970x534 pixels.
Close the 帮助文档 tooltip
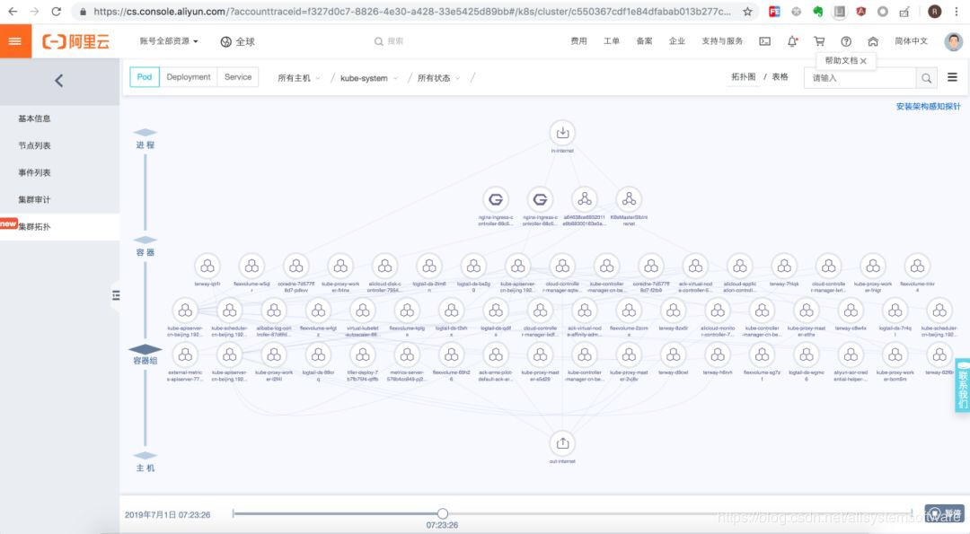tap(863, 60)
